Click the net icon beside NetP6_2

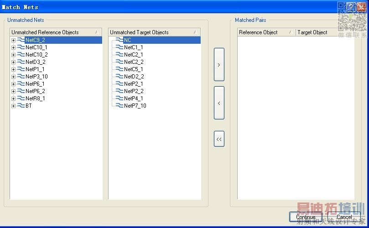(21, 91)
